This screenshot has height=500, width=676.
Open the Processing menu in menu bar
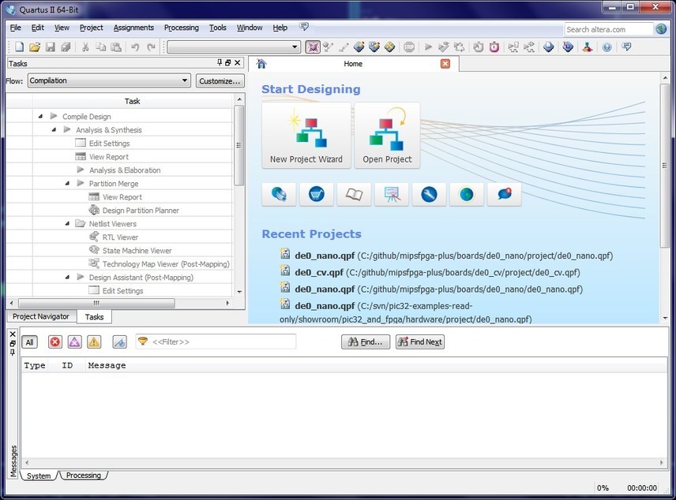point(182,28)
